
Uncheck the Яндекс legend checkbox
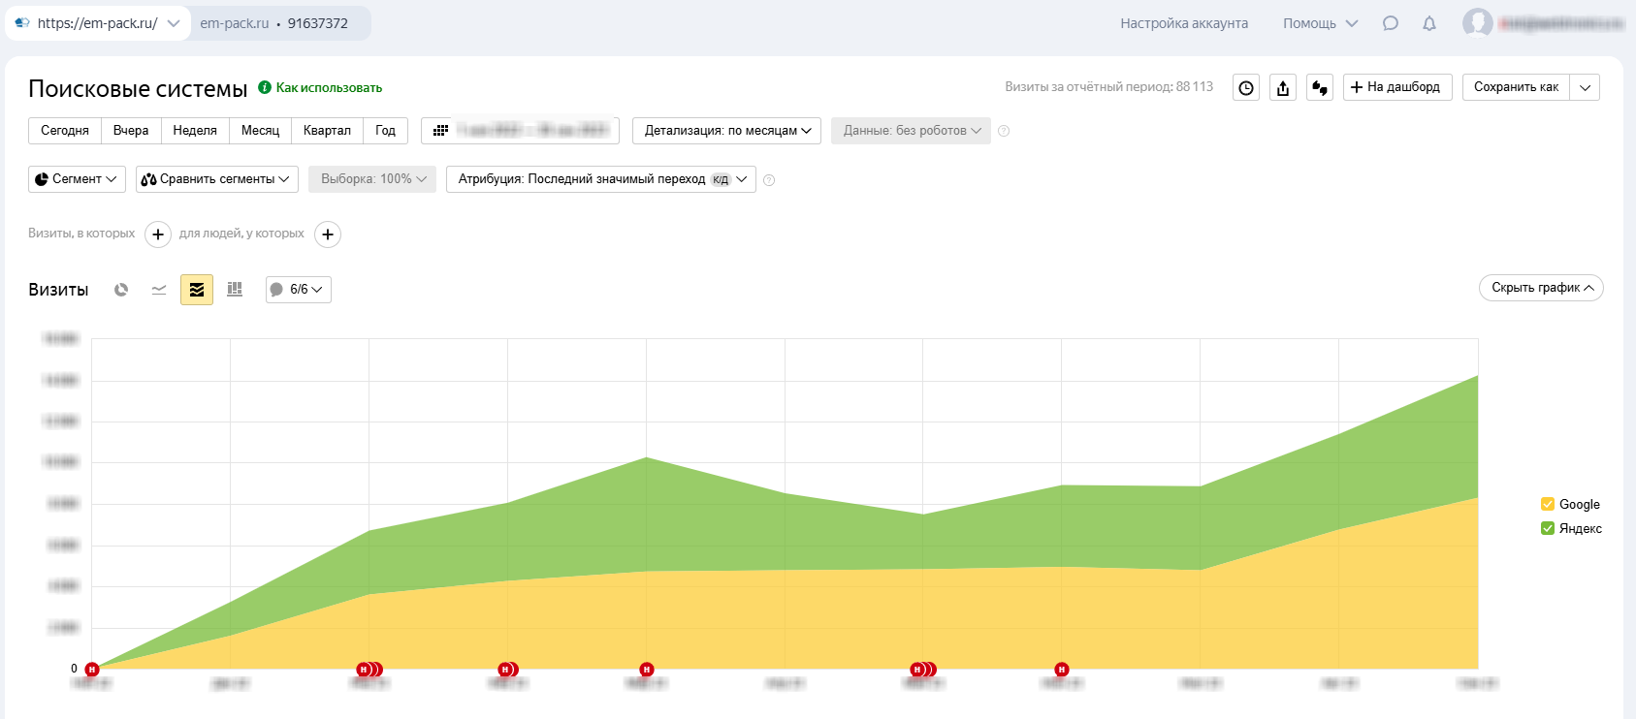1548,528
